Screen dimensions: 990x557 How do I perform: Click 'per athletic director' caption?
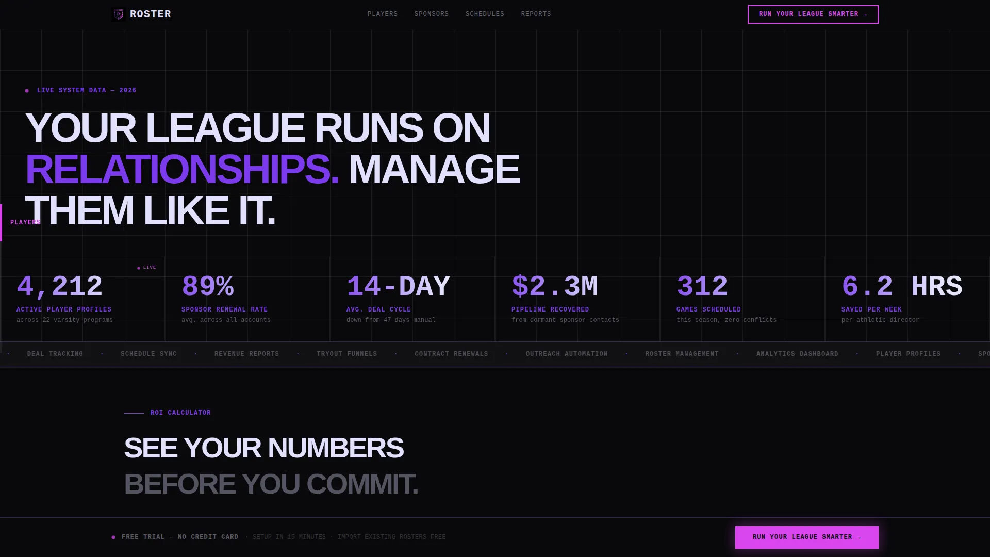[880, 320]
